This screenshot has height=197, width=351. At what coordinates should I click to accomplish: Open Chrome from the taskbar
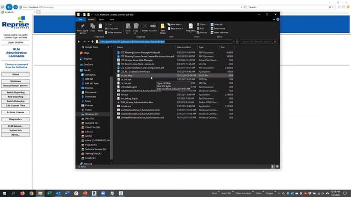31,193
